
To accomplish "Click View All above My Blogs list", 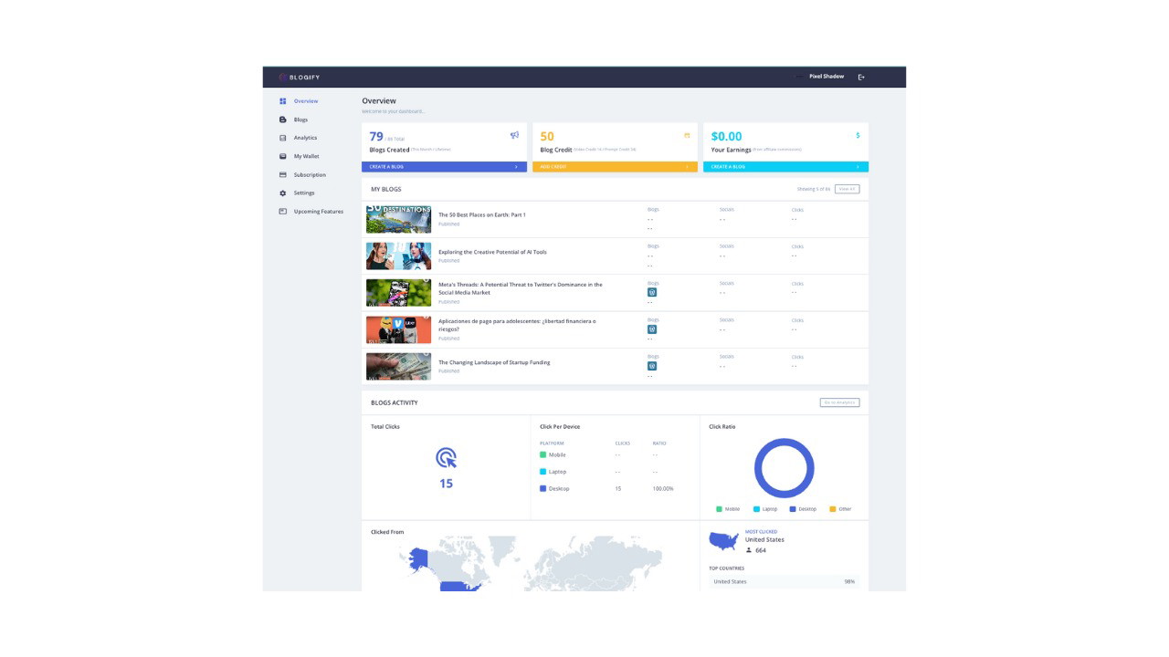I will click(846, 188).
